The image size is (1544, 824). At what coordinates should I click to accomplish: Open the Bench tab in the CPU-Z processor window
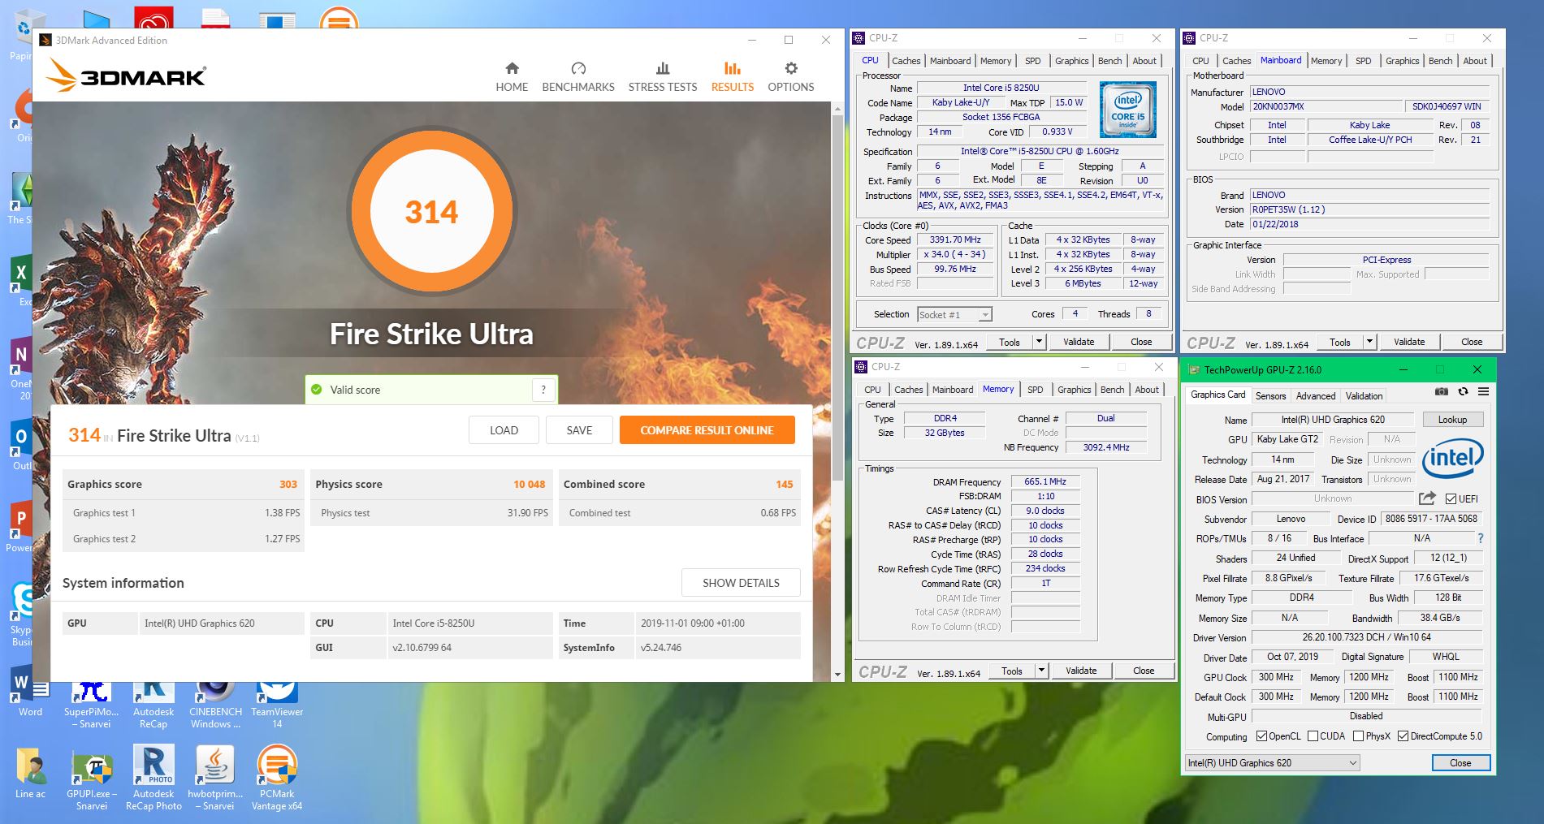click(x=1110, y=61)
